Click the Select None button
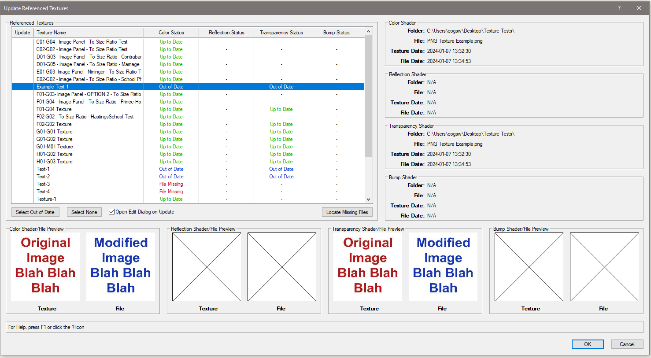651x358 pixels. click(x=84, y=212)
